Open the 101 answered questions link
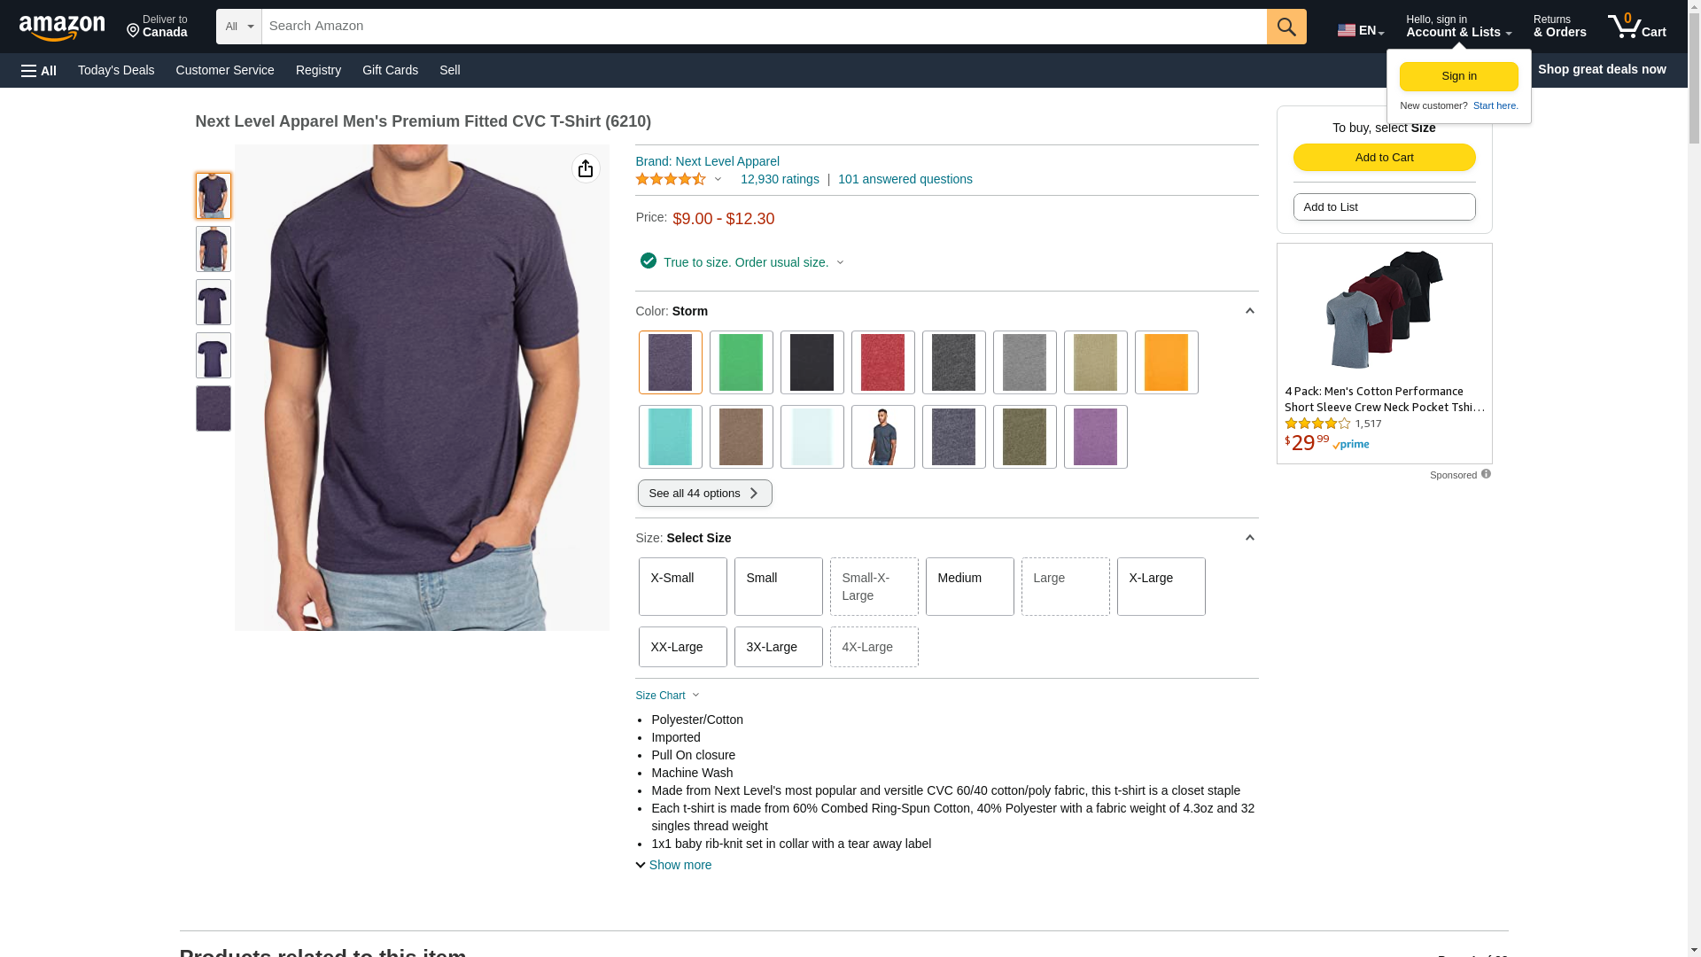This screenshot has width=1701, height=957. 905,179
